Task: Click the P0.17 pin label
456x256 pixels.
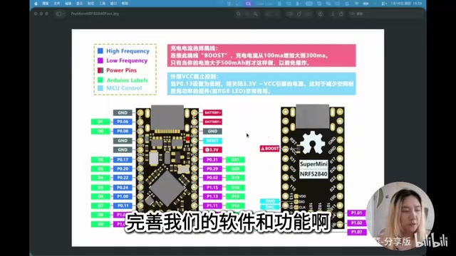Action: click(x=123, y=159)
